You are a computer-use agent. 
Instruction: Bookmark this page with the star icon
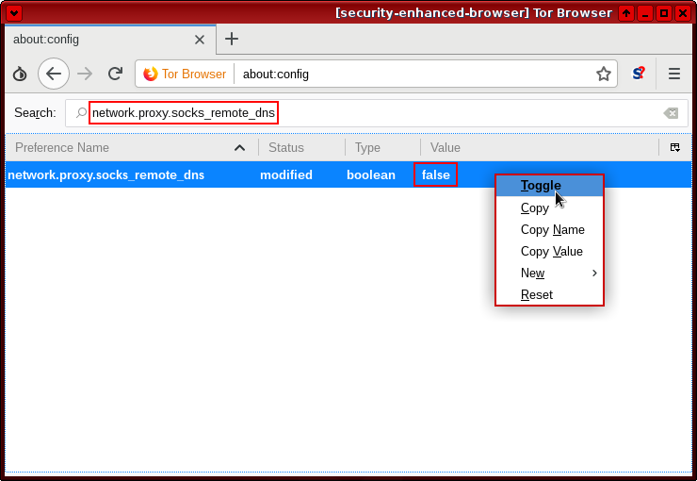click(604, 74)
